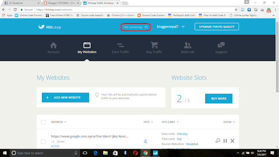The image size is (279, 157).
Task: Click the Bluetooth taskbar icon
Action: coord(125,153)
